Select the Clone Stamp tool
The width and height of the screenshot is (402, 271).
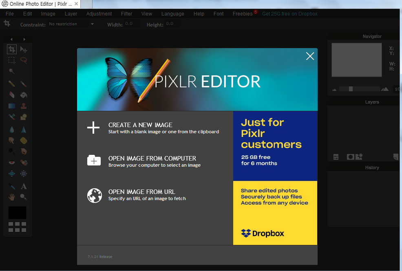coord(24,106)
